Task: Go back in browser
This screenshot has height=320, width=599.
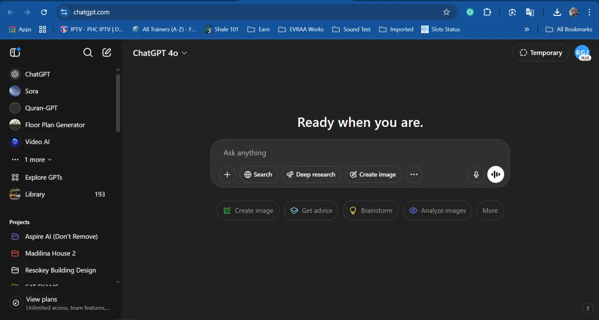Action: pos(10,12)
